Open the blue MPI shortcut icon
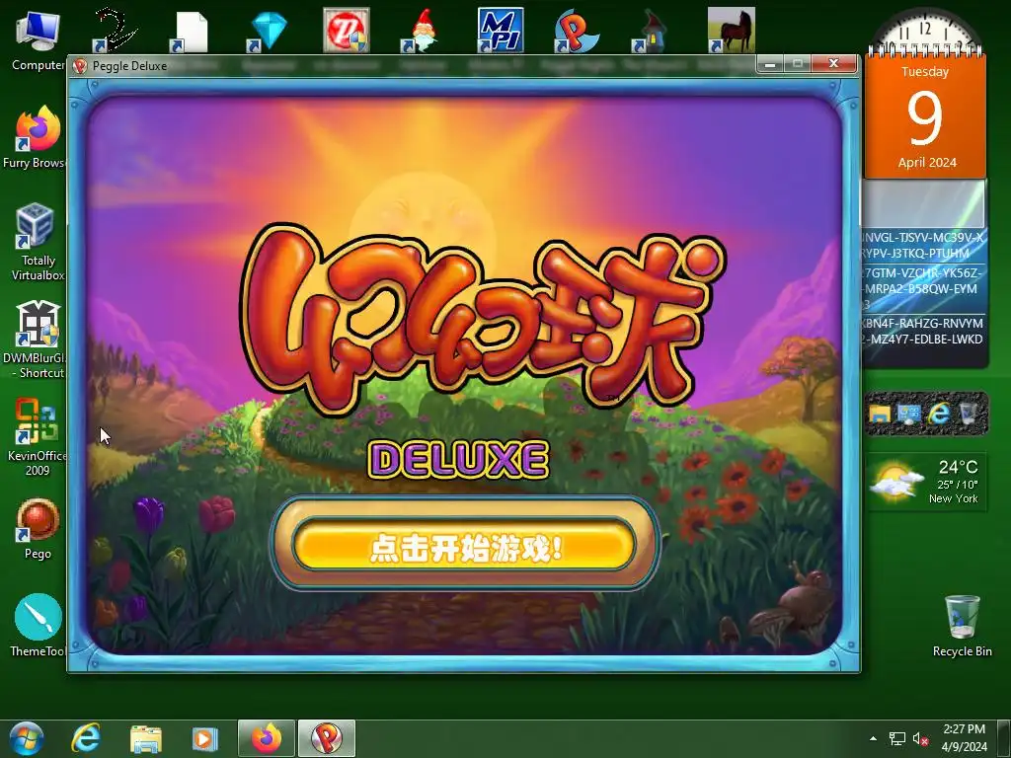This screenshot has height=758, width=1011. [x=500, y=30]
